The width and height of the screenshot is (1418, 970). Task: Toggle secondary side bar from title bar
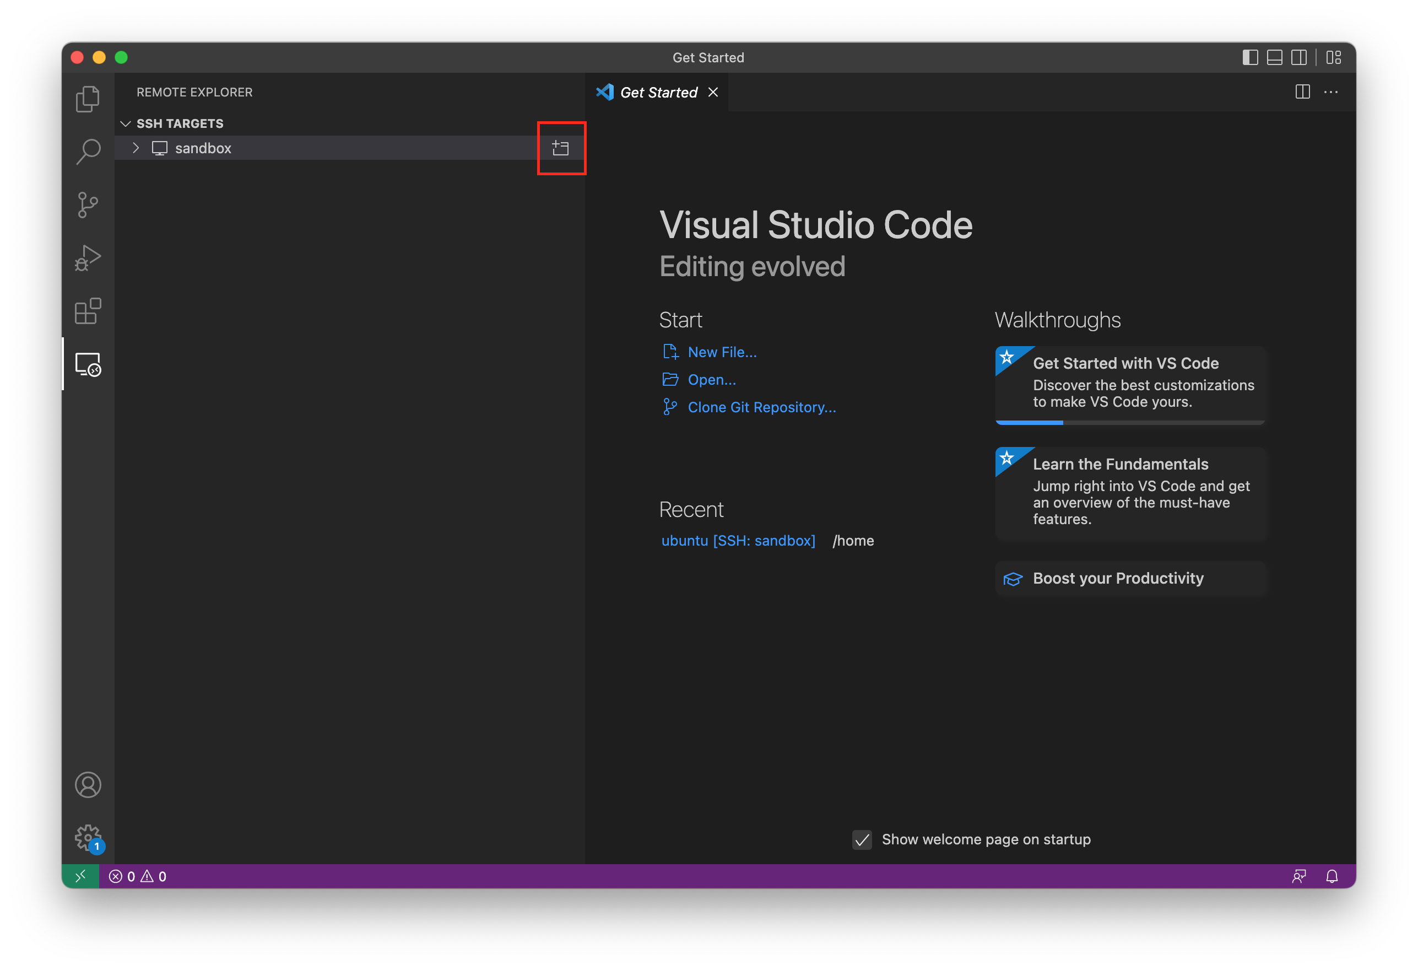point(1298,57)
